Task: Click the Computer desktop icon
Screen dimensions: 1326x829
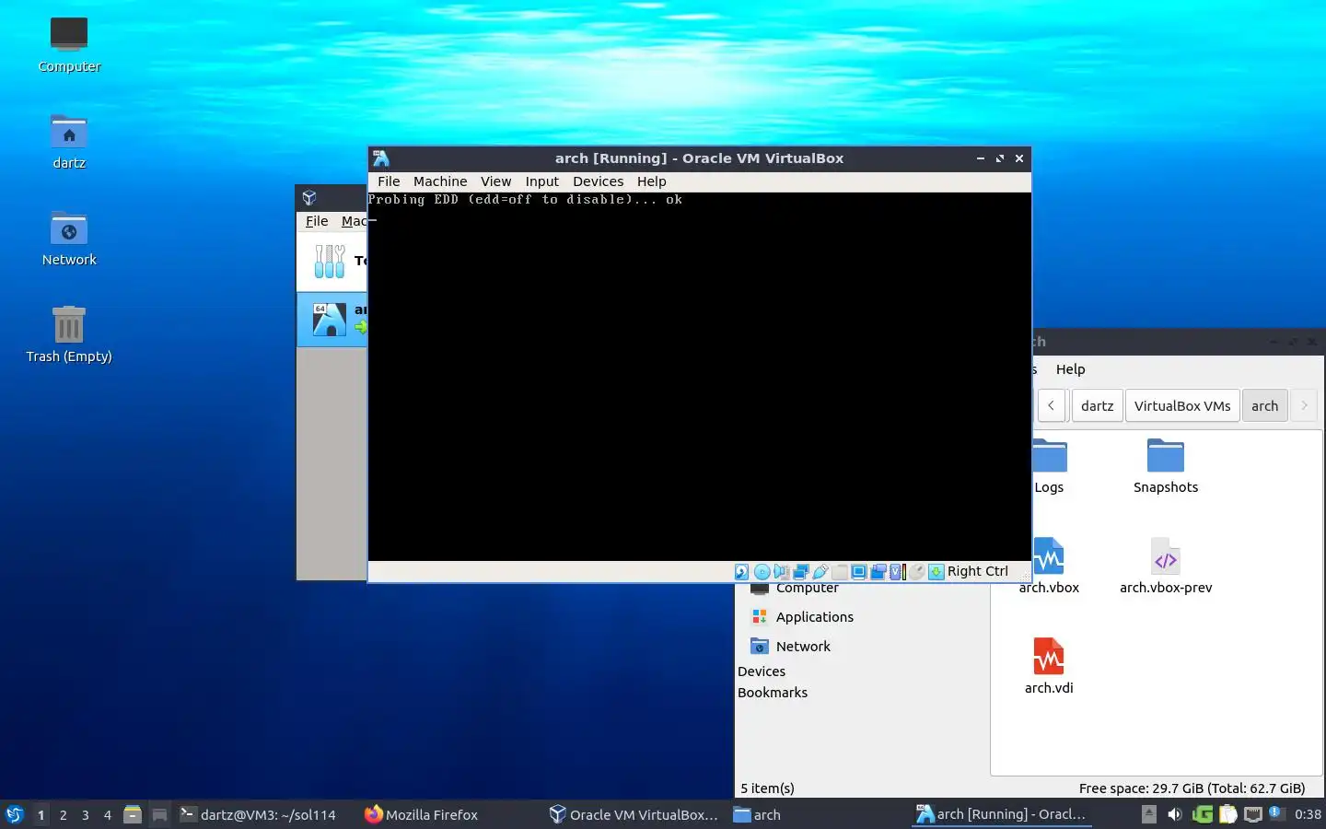Action: (69, 45)
